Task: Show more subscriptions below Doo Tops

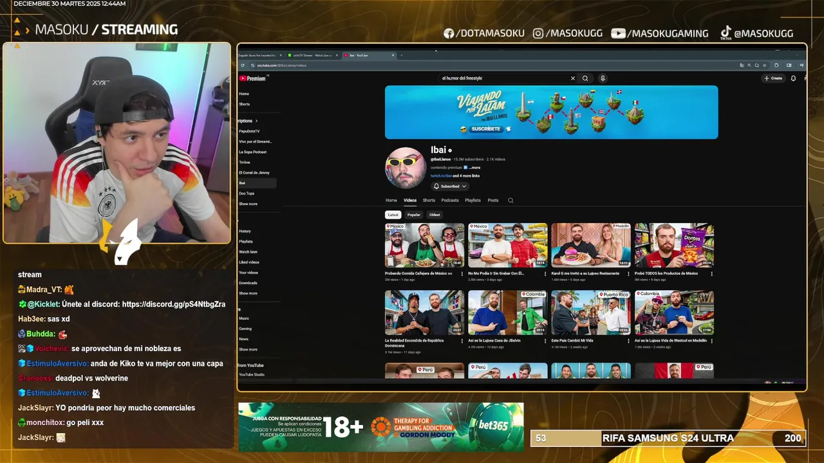Action: (x=248, y=204)
